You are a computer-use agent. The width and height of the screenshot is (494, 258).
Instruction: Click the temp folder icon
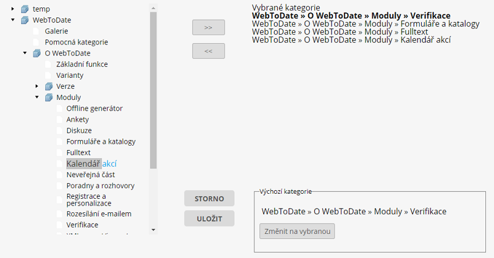click(x=25, y=9)
